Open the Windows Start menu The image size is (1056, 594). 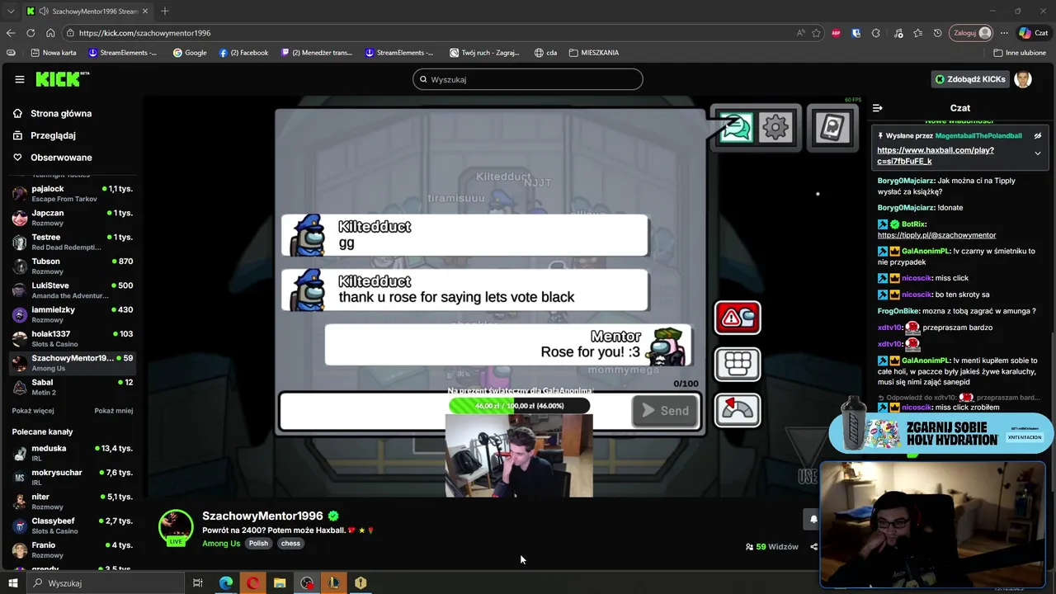13,583
